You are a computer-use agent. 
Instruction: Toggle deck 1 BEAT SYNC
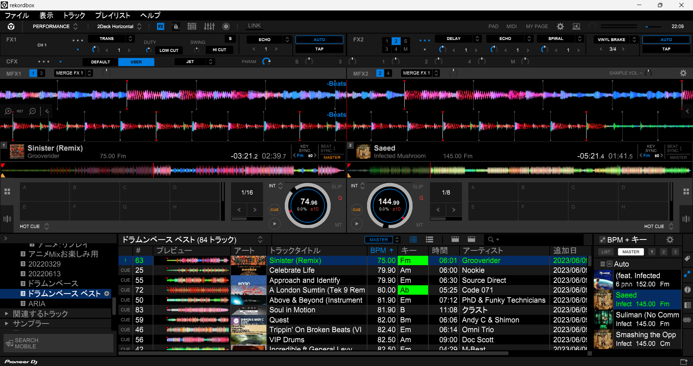[x=326, y=148]
